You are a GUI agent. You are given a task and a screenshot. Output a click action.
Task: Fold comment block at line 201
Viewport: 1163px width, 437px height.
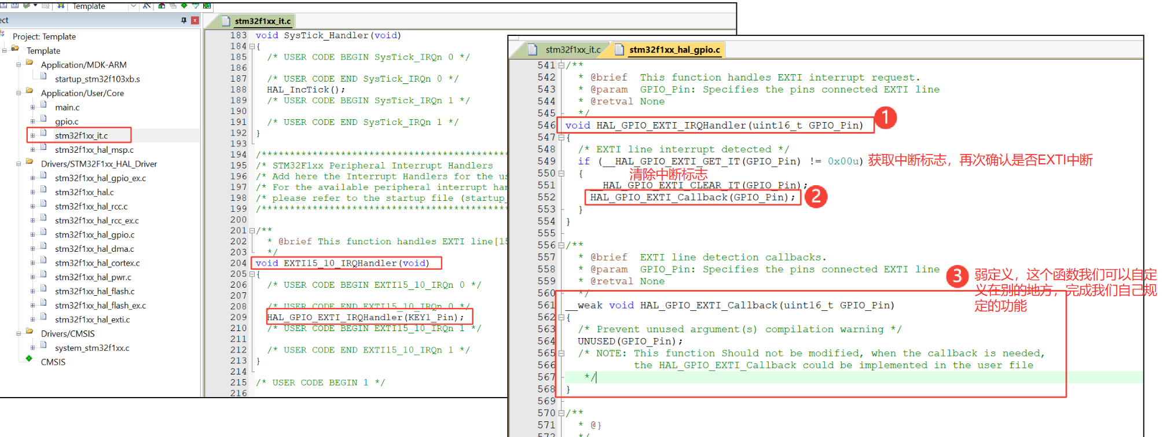252,231
